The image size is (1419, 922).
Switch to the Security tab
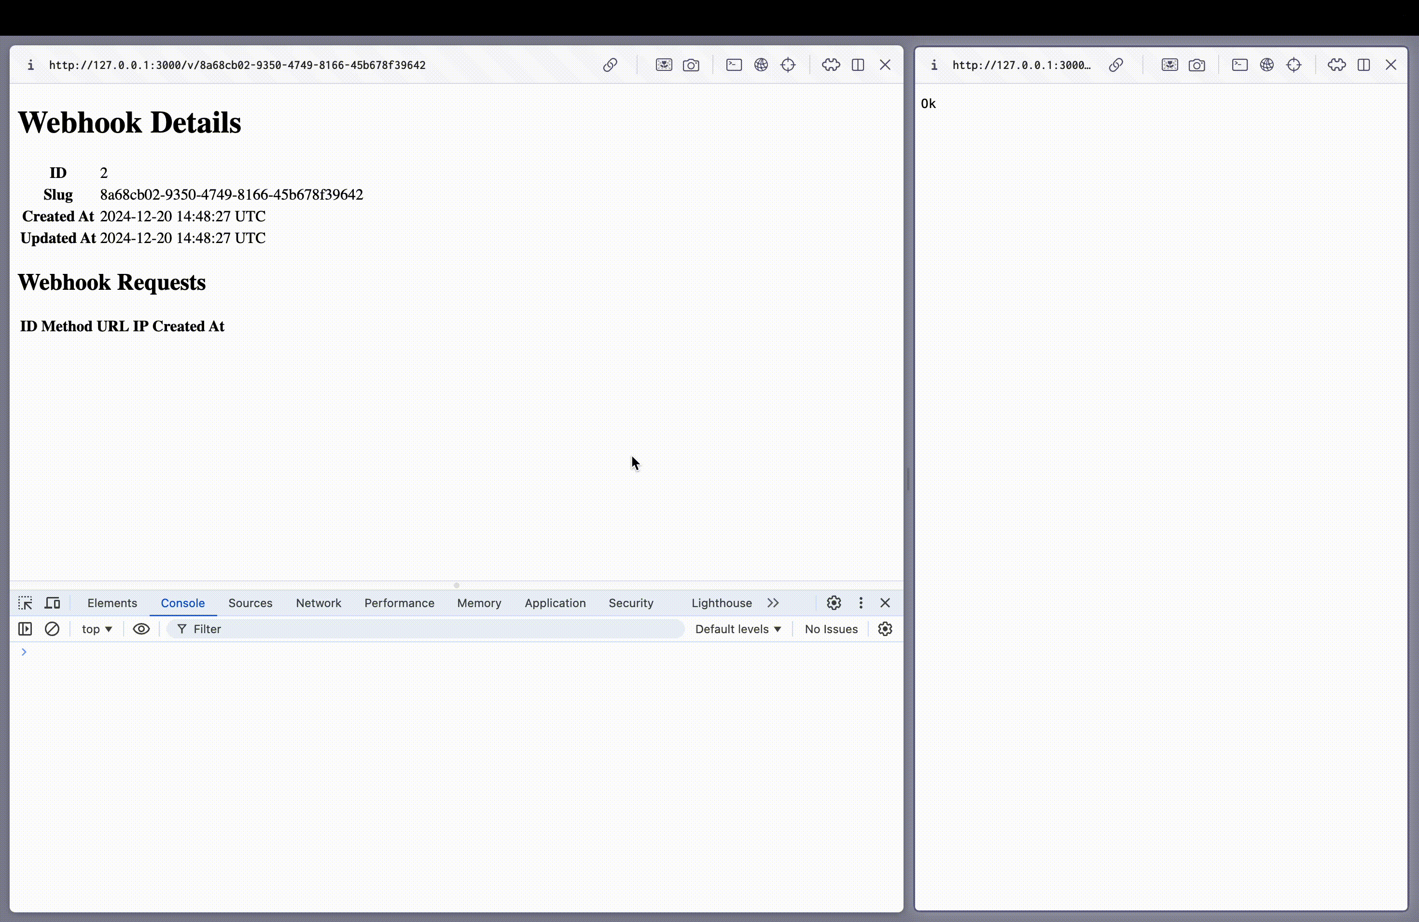click(631, 603)
